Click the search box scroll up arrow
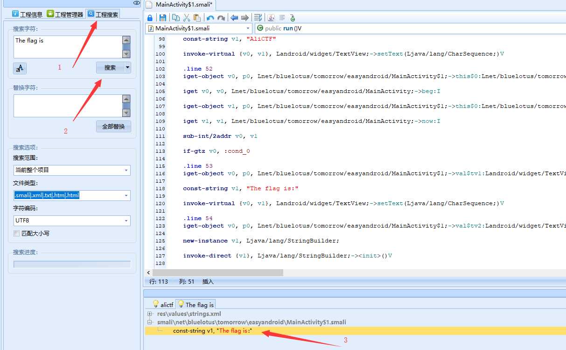566x350 pixels. (126, 40)
